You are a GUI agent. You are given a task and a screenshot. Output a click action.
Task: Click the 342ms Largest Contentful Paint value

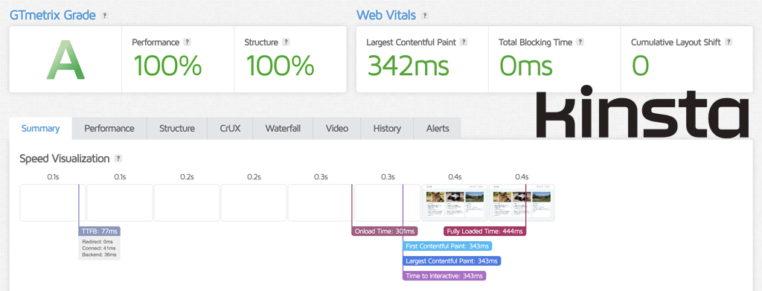(409, 65)
